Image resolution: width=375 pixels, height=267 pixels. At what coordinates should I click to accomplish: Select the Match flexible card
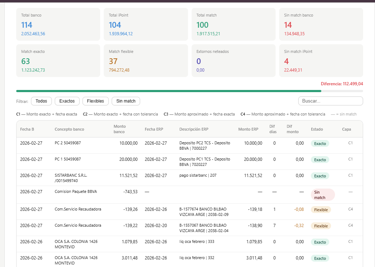146,61
